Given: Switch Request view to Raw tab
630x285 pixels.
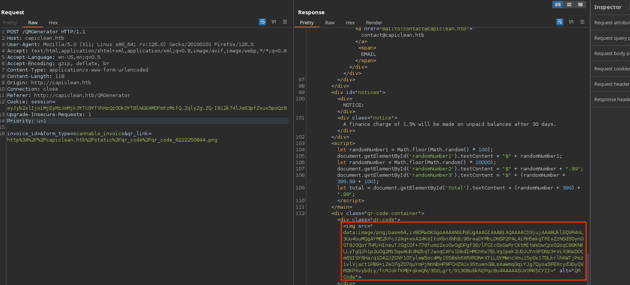Looking at the screenshot, I should click(33, 23).
